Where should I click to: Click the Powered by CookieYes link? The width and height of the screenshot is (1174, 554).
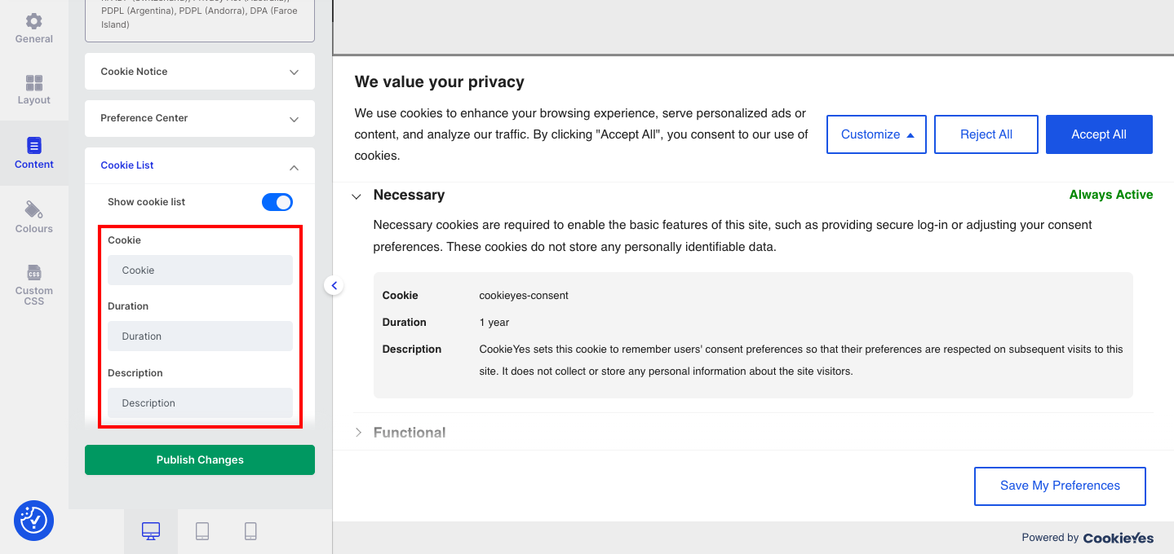pyautogui.click(x=1088, y=538)
